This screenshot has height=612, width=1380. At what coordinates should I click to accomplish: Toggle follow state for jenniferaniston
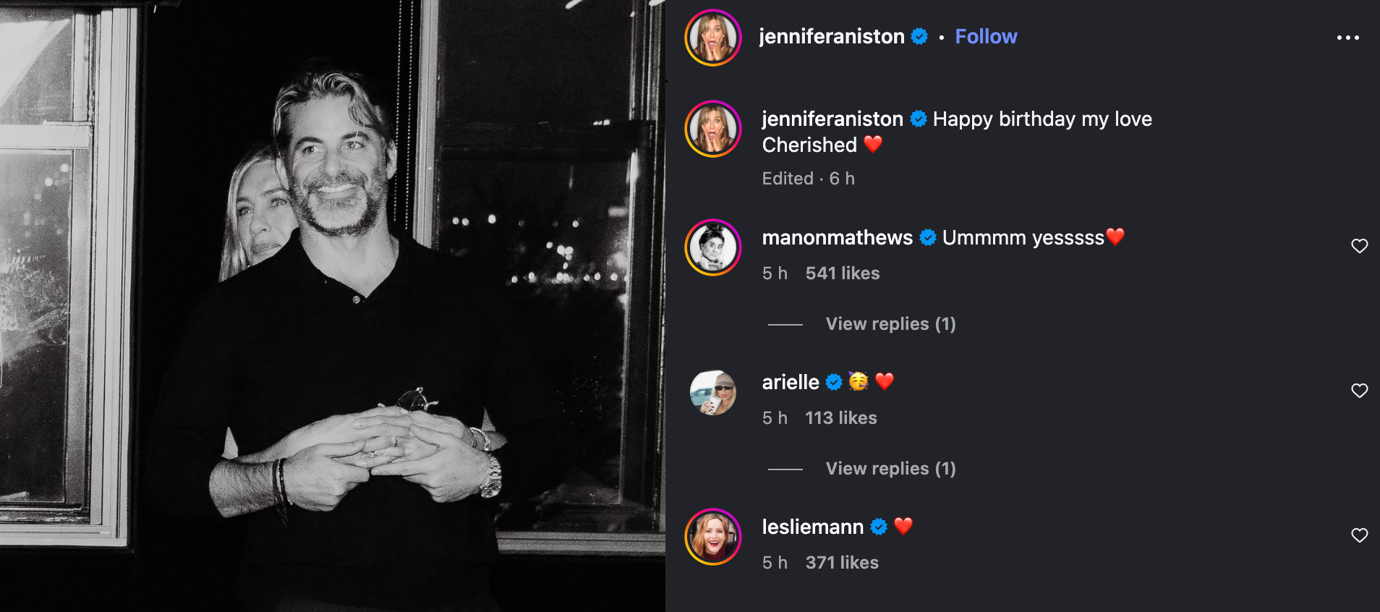[987, 36]
